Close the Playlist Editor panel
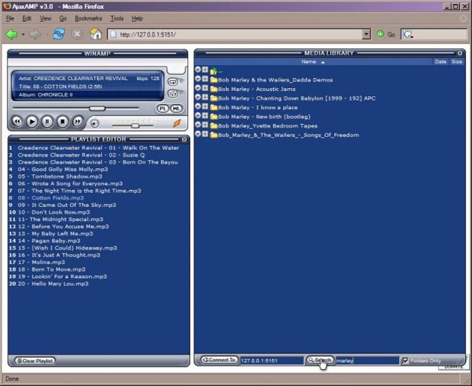472x386 pixels. tap(184, 140)
